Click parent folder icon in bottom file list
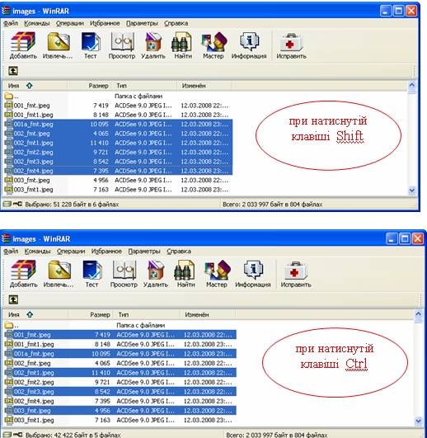 click(x=9, y=325)
